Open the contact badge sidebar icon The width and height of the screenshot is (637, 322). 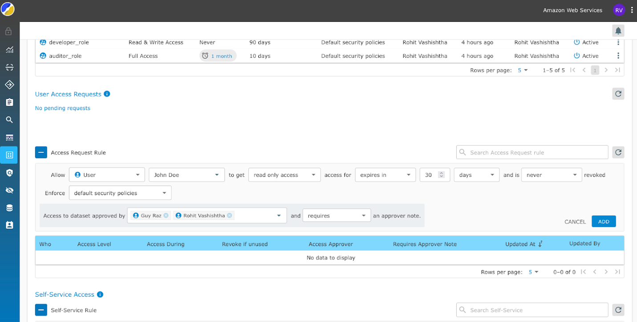point(9,225)
